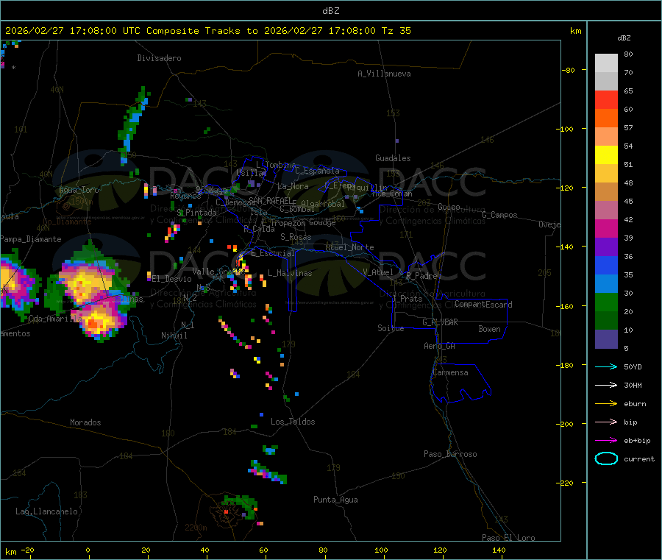Click the 'dBZ' title at top
The height and width of the screenshot is (560, 662).
(x=330, y=11)
